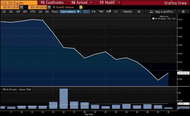This screenshot has height=116, width=190.
Task: Click the 3.00 price axis value
Action: pyautogui.click(x=180, y=79)
